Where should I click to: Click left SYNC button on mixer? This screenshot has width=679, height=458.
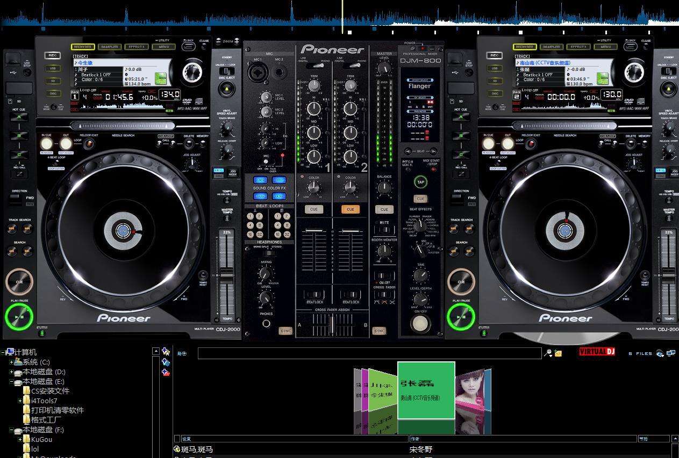click(x=285, y=331)
